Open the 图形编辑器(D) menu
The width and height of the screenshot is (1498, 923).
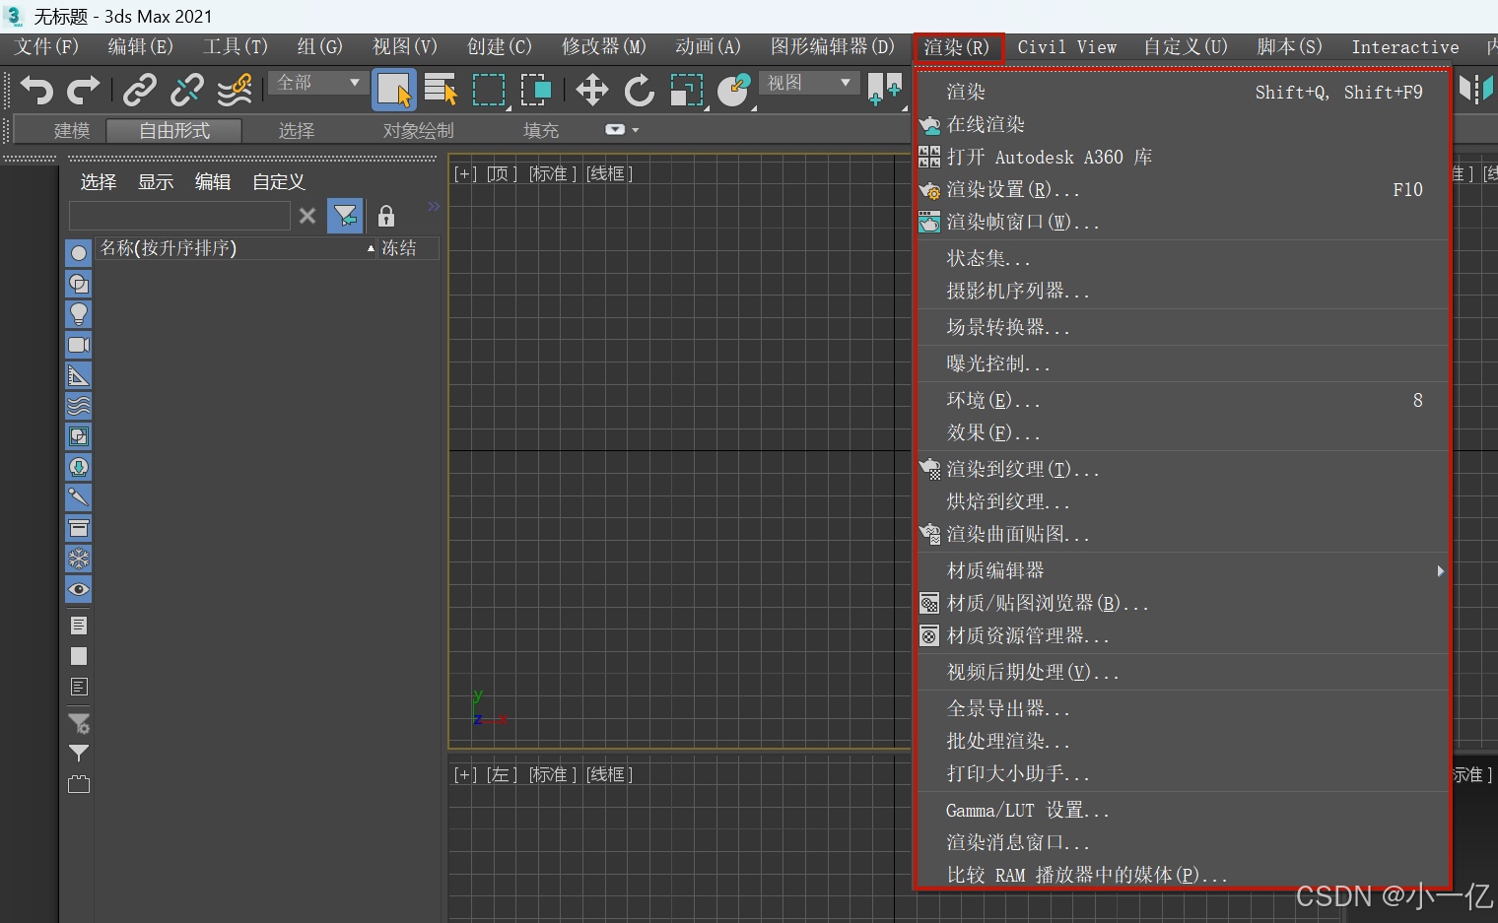pyautogui.click(x=832, y=46)
